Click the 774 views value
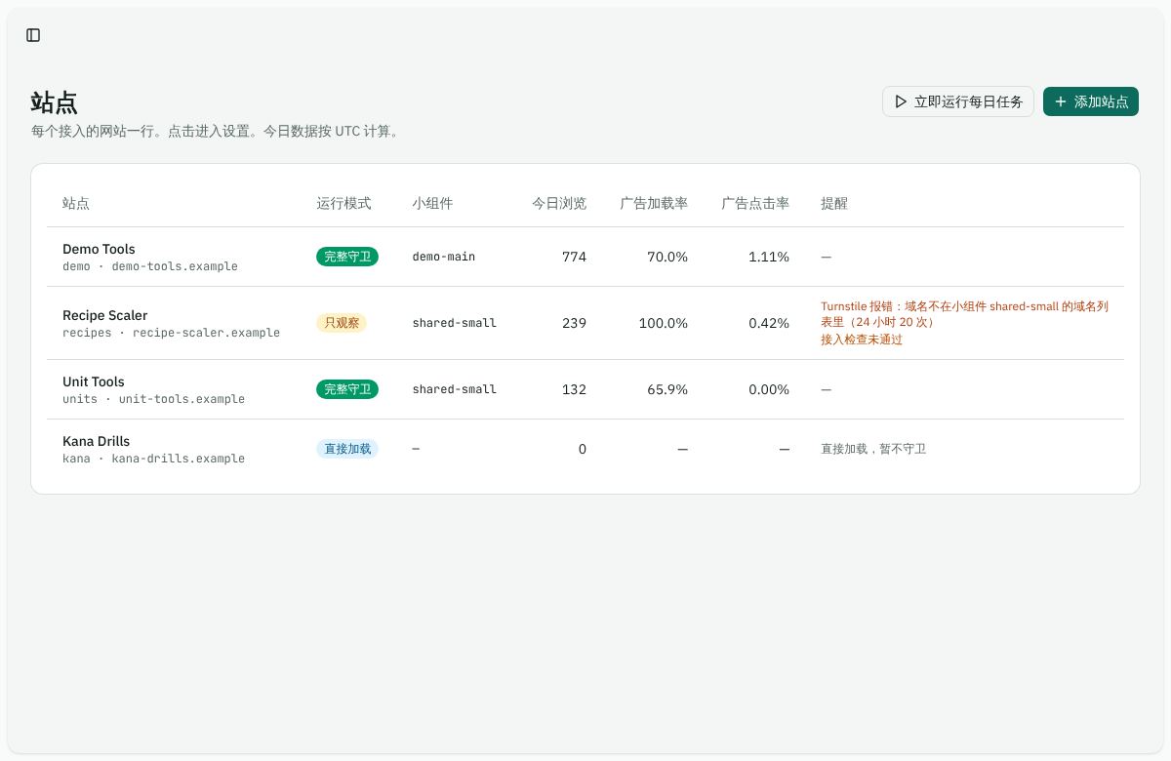The height and width of the screenshot is (761, 1171). coord(574,257)
